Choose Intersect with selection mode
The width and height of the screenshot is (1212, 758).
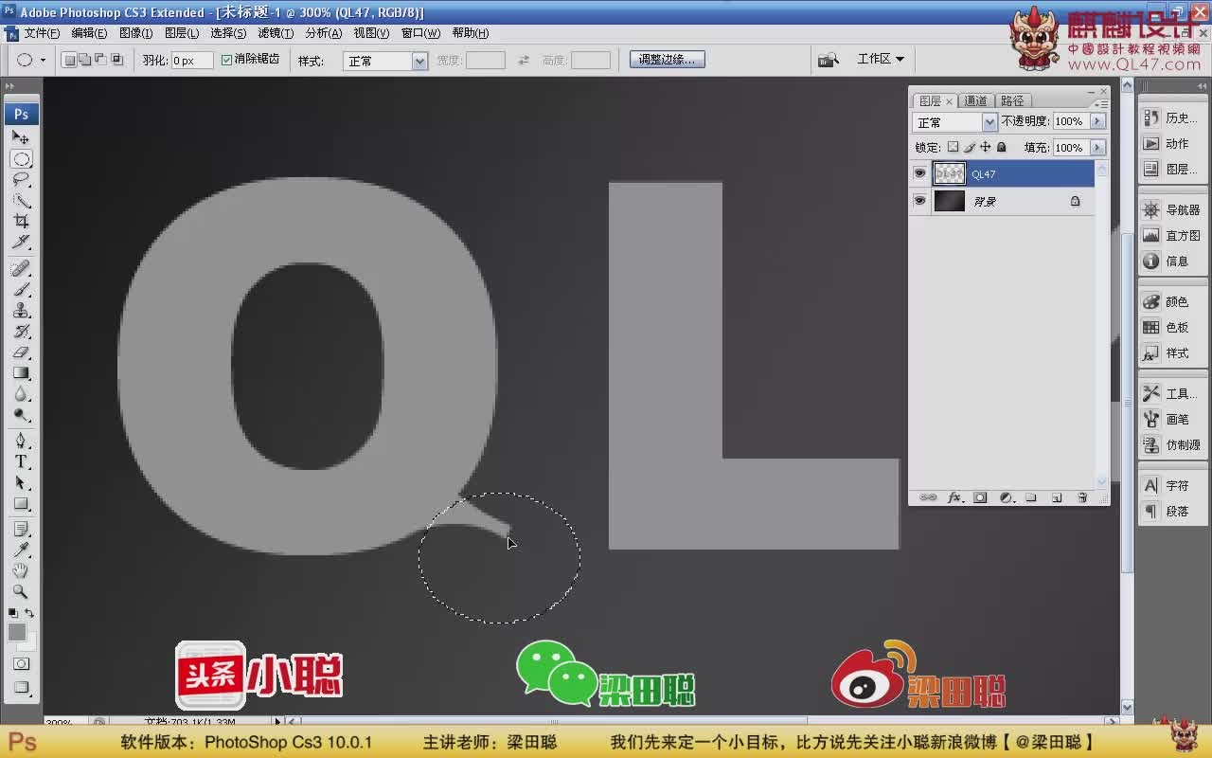click(117, 60)
